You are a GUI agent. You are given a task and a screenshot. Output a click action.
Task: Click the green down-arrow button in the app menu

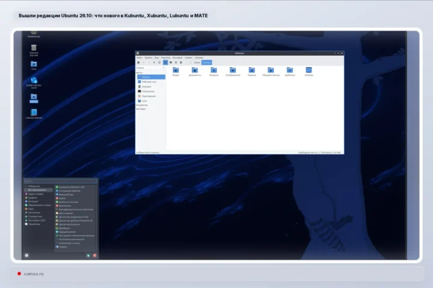tap(88, 256)
